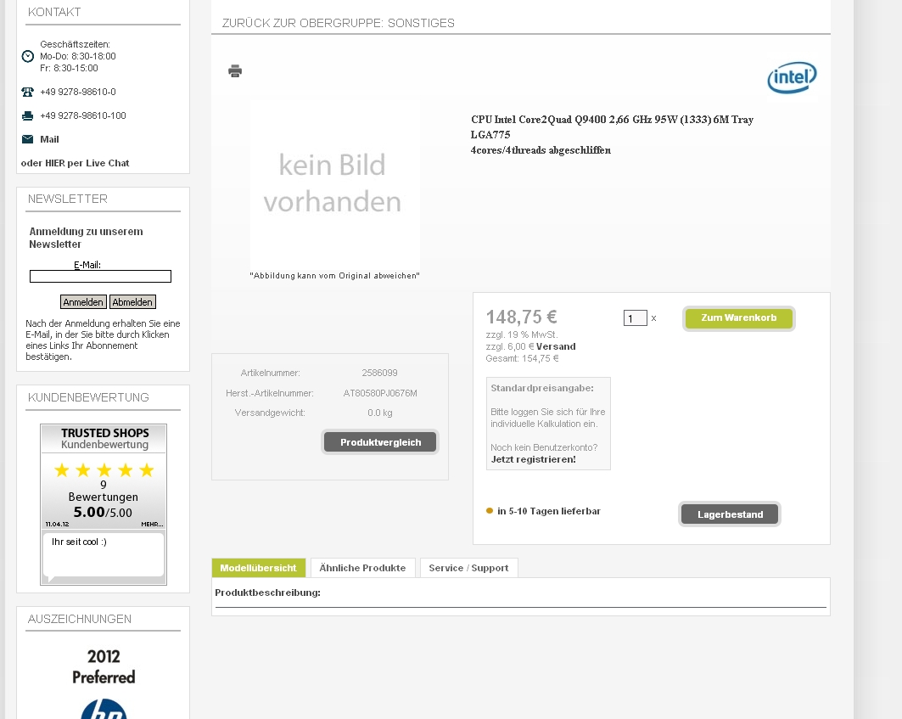Switch to the Modellübersicht tab
This screenshot has width=902, height=719.
pos(258,568)
